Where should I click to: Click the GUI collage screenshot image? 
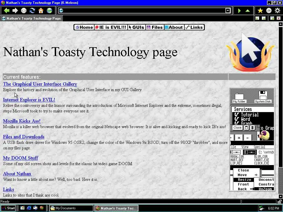pyautogui.click(x=252, y=139)
